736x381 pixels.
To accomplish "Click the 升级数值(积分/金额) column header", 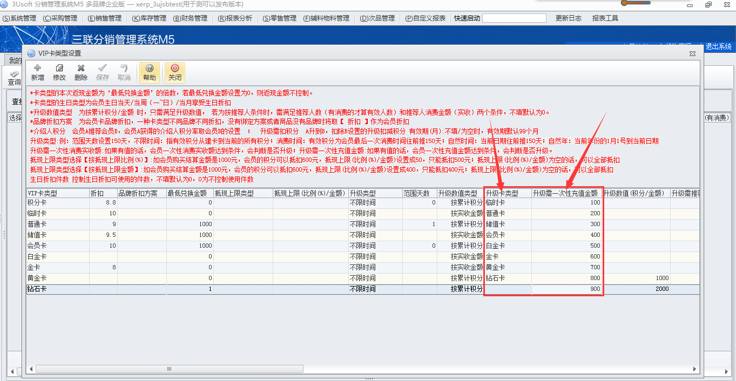I will point(636,193).
